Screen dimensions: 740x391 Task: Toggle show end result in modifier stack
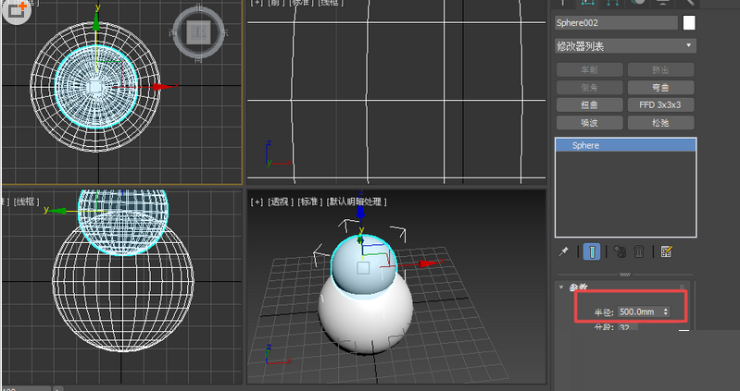pyautogui.click(x=591, y=251)
